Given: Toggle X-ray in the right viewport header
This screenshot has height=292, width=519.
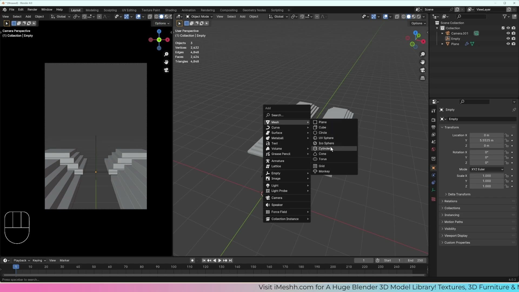Looking at the screenshot, I should pyautogui.click(x=397, y=16).
